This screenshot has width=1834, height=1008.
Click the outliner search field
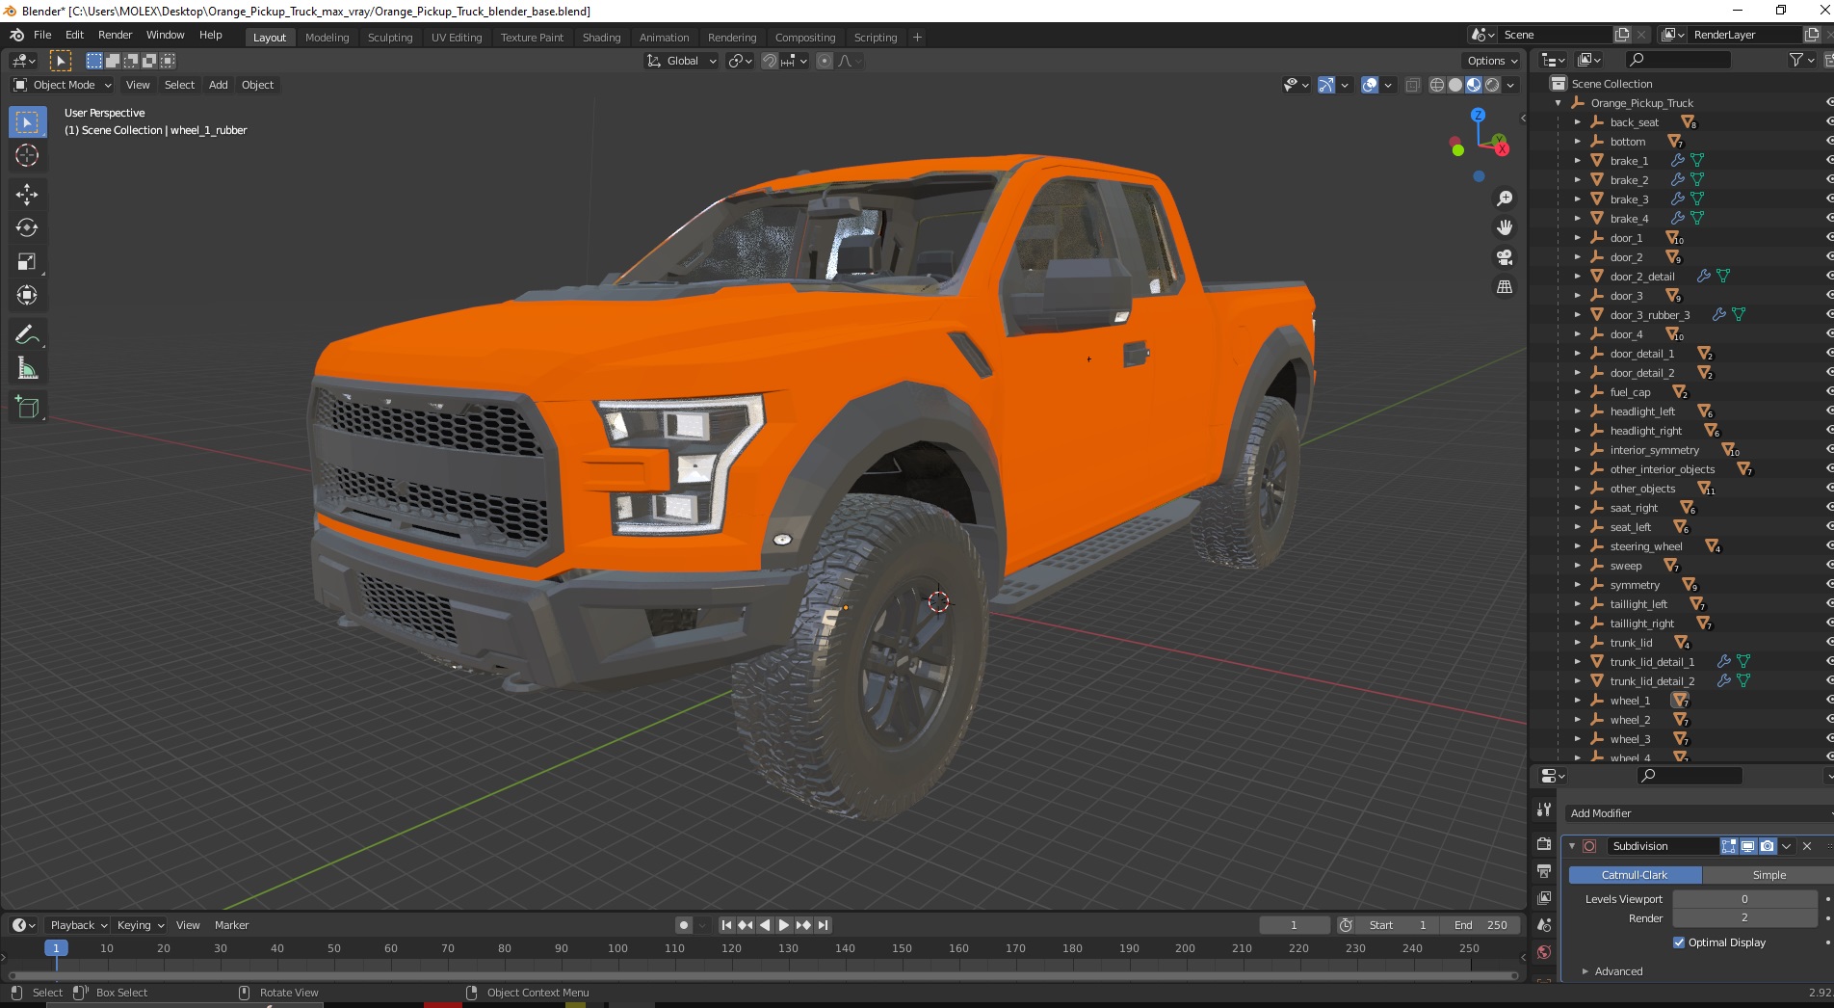pyautogui.click(x=1677, y=60)
